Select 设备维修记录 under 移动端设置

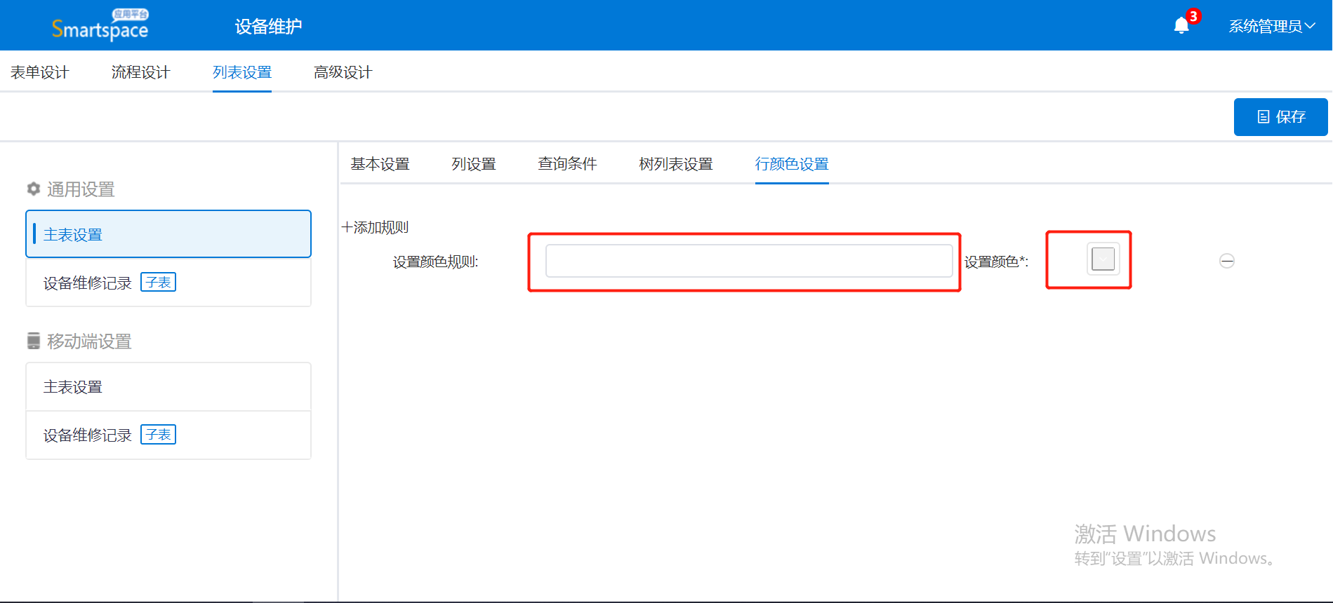click(x=168, y=435)
